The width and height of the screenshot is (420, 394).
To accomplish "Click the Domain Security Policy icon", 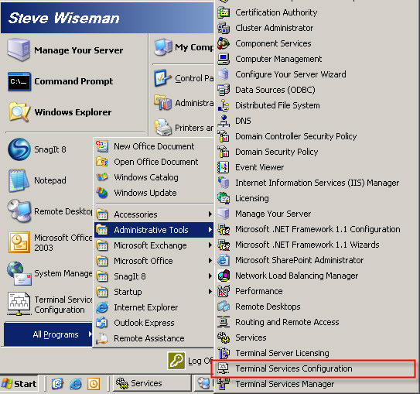I will 224,152.
